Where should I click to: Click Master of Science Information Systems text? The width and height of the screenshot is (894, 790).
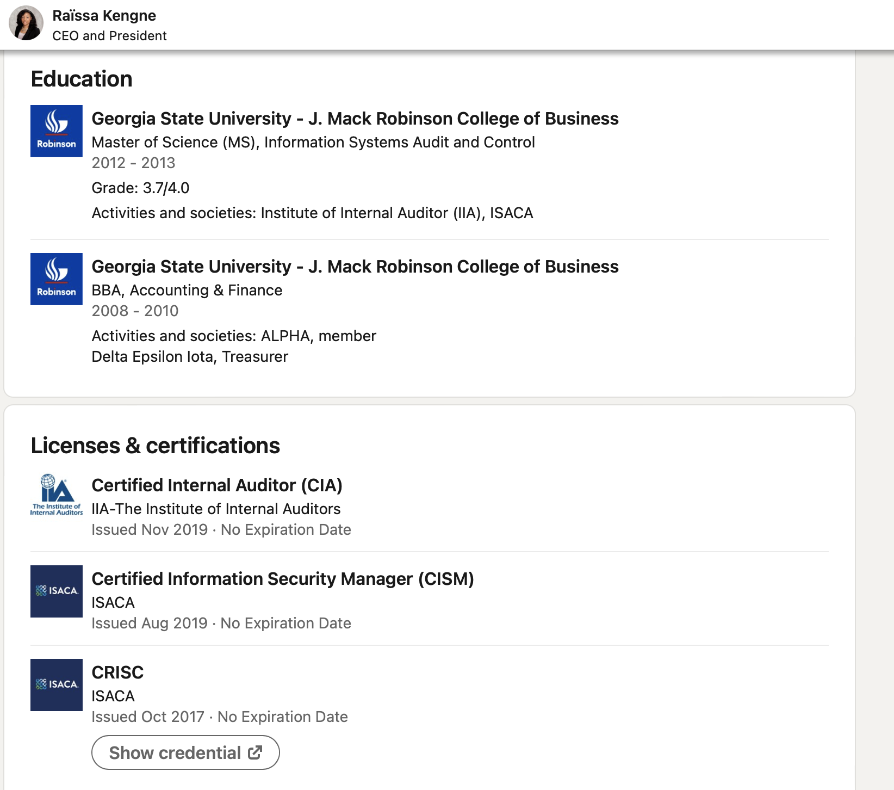click(313, 143)
